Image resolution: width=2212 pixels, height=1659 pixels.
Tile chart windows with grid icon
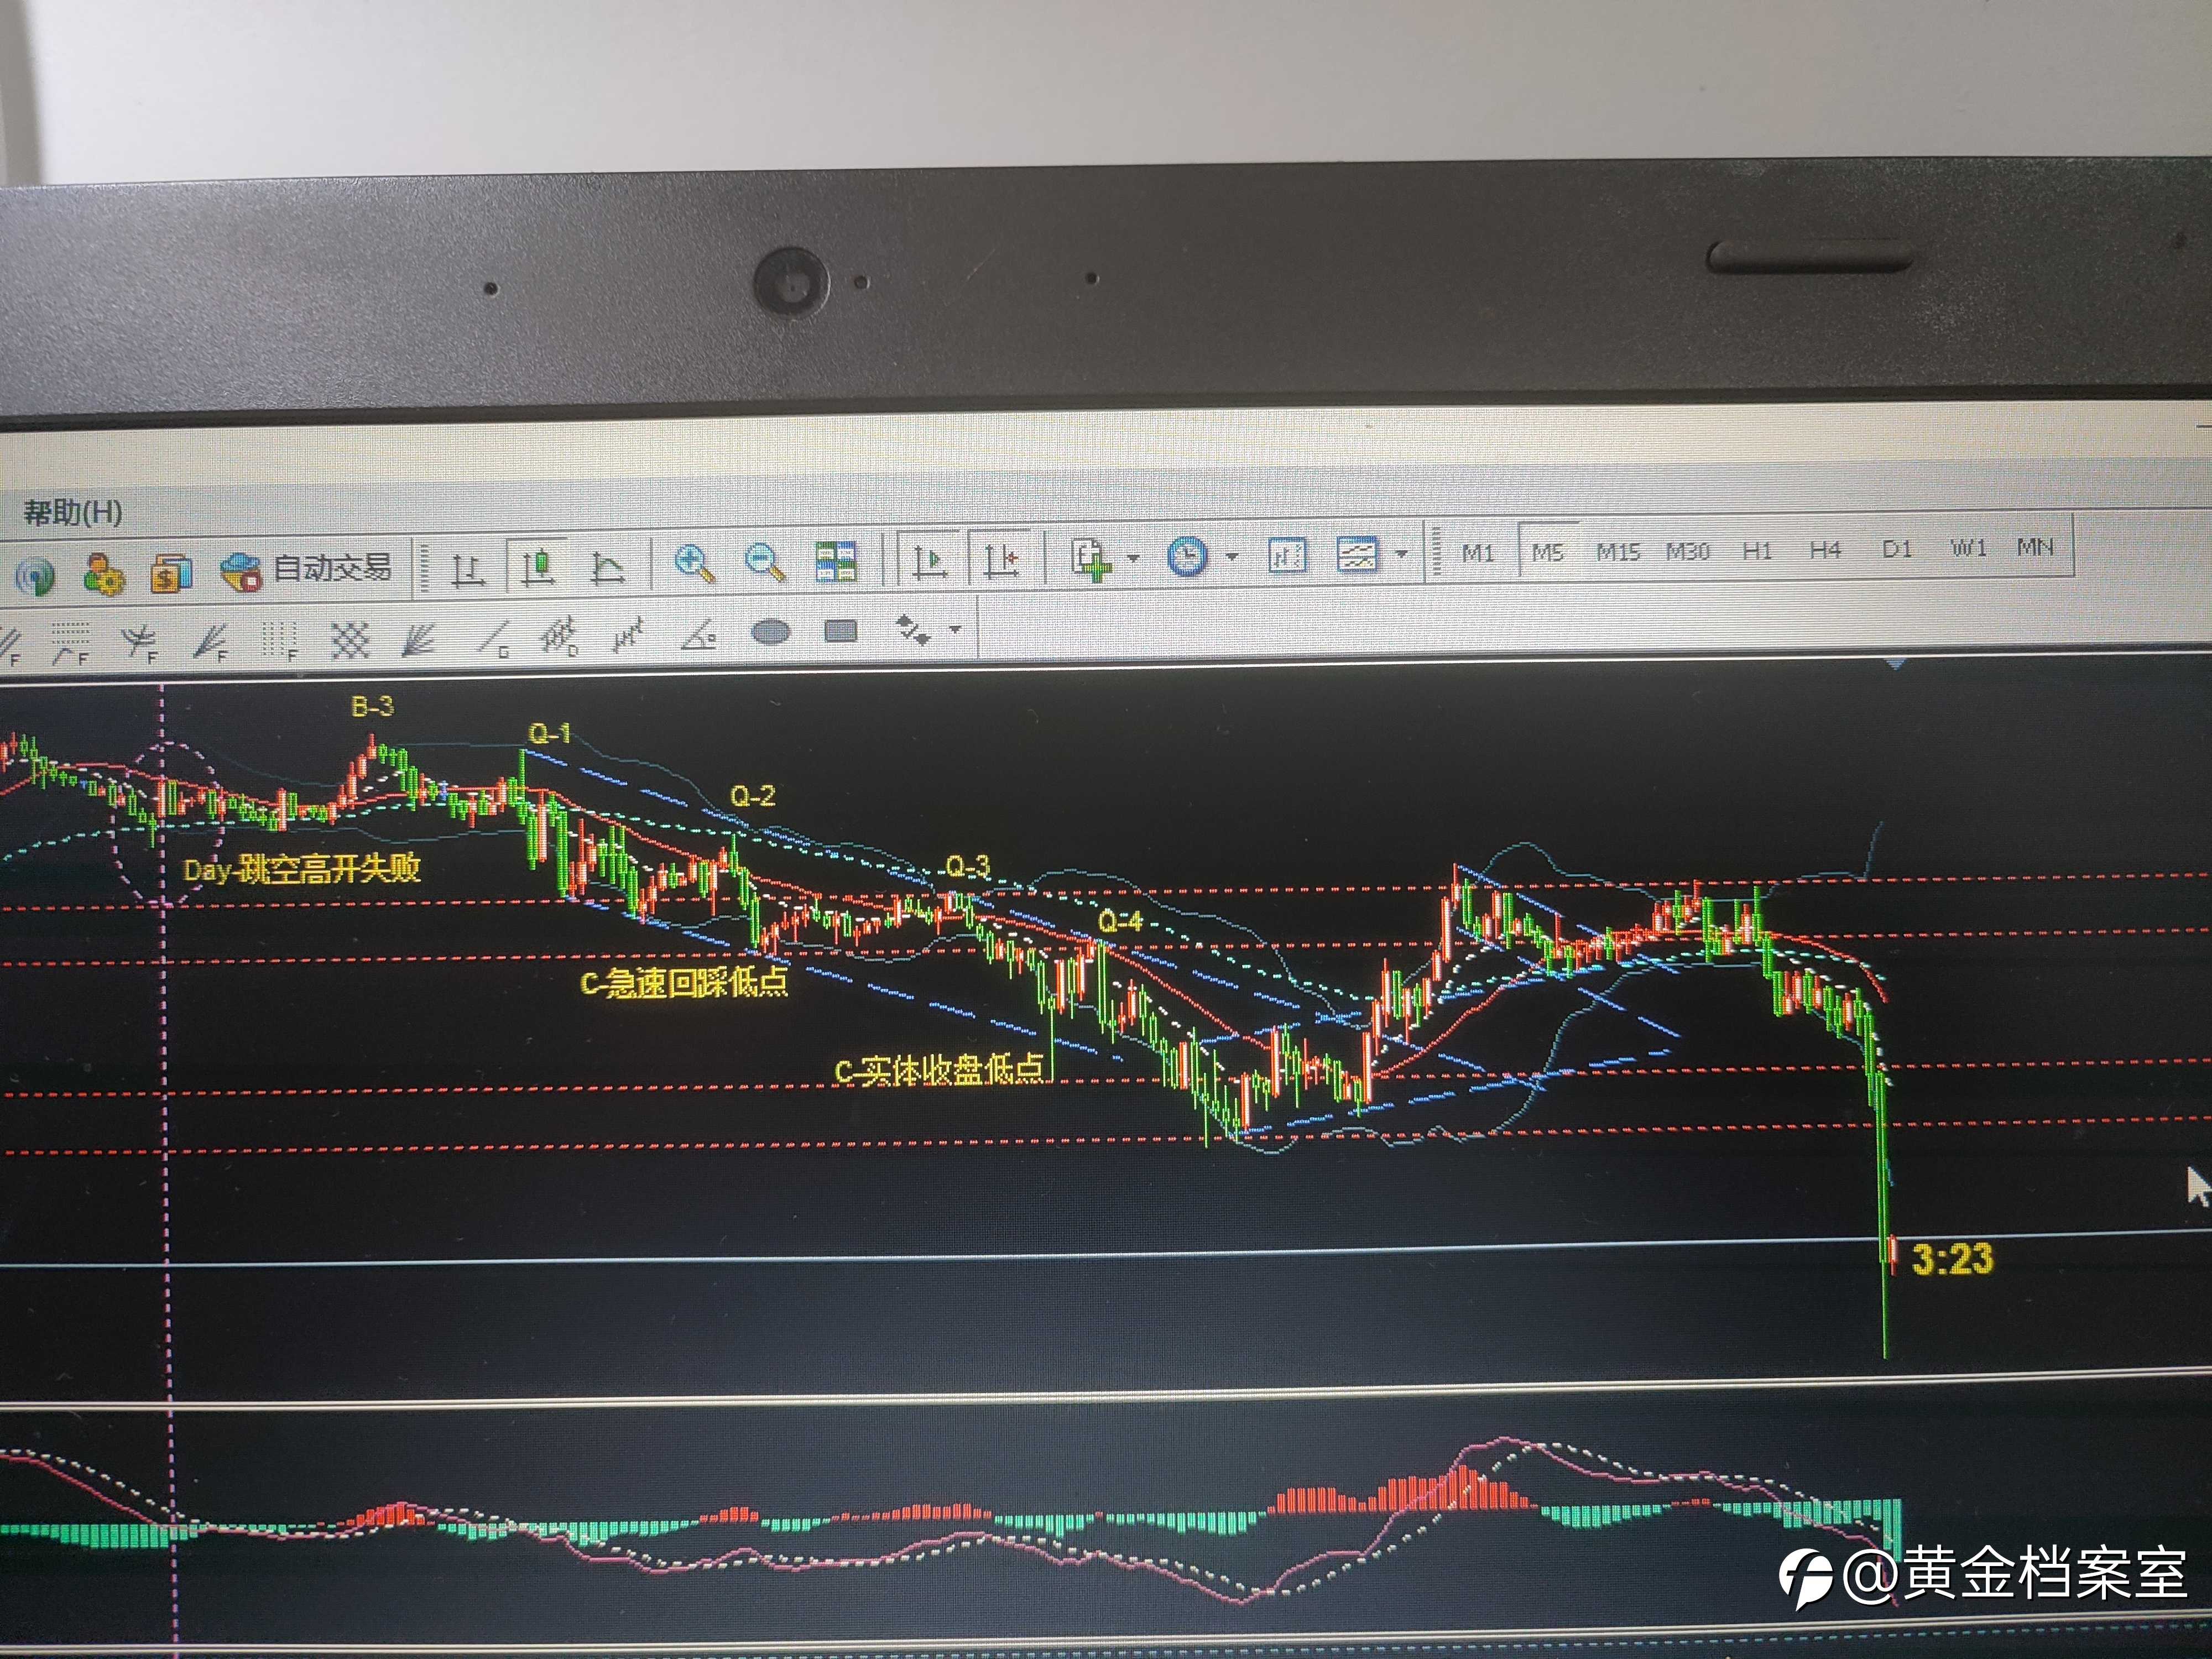tap(836, 561)
